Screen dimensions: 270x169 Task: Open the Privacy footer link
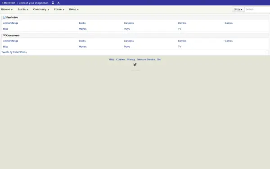(131, 59)
